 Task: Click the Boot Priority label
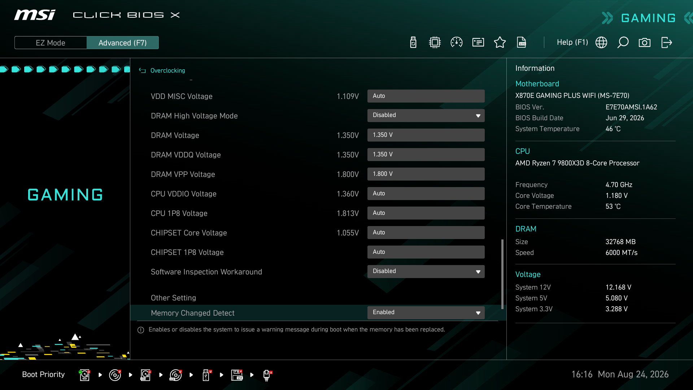coord(43,374)
